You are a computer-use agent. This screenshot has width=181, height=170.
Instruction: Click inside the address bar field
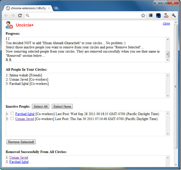coord(85,15)
